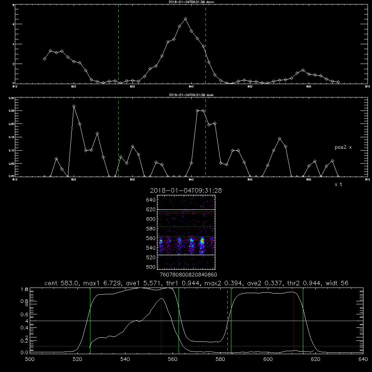This screenshot has height=372, width=372.
Task: Click the green solid line near 615 in bottom plot
Action: (303, 321)
